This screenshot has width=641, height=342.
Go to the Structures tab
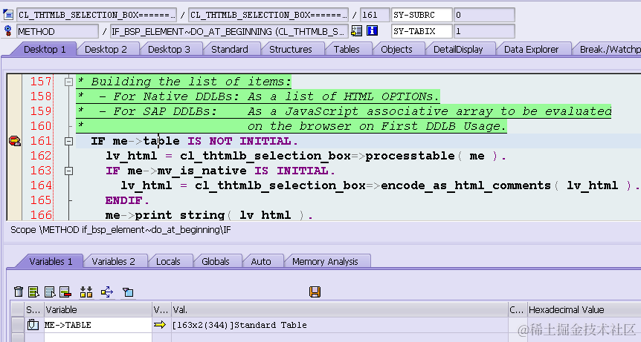click(x=290, y=49)
